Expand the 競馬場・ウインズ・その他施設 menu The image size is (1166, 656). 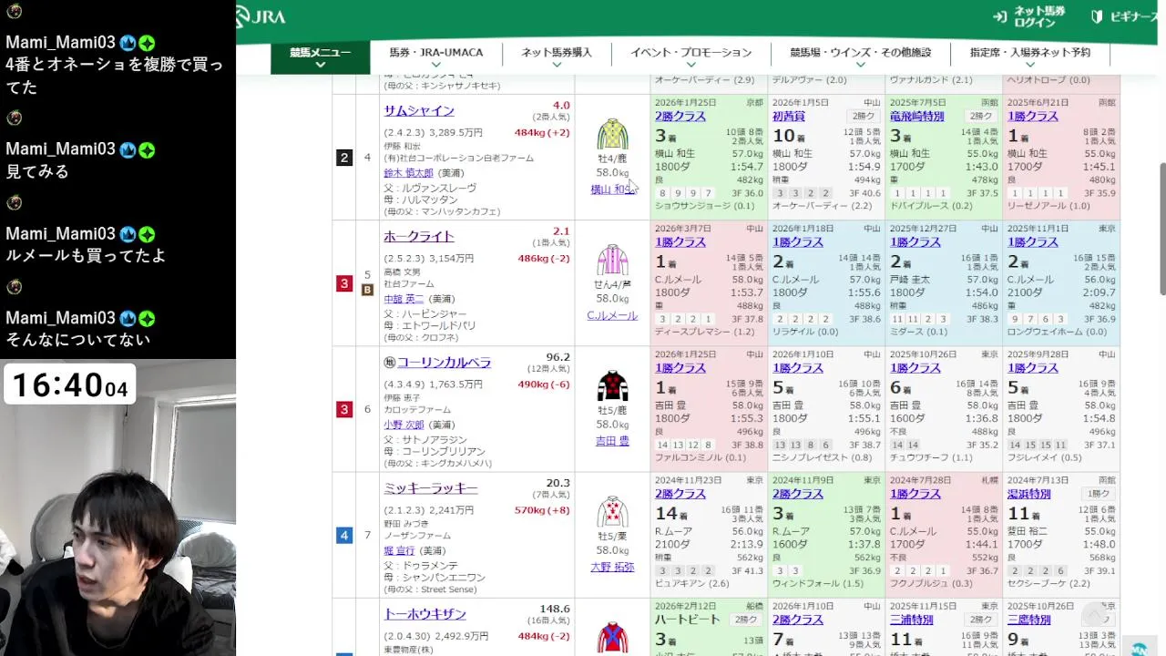(860, 57)
